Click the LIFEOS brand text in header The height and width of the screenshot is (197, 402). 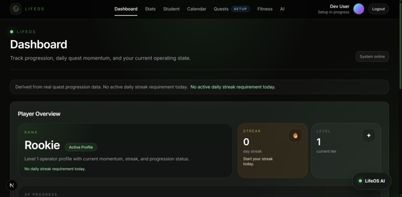tap(34, 9)
